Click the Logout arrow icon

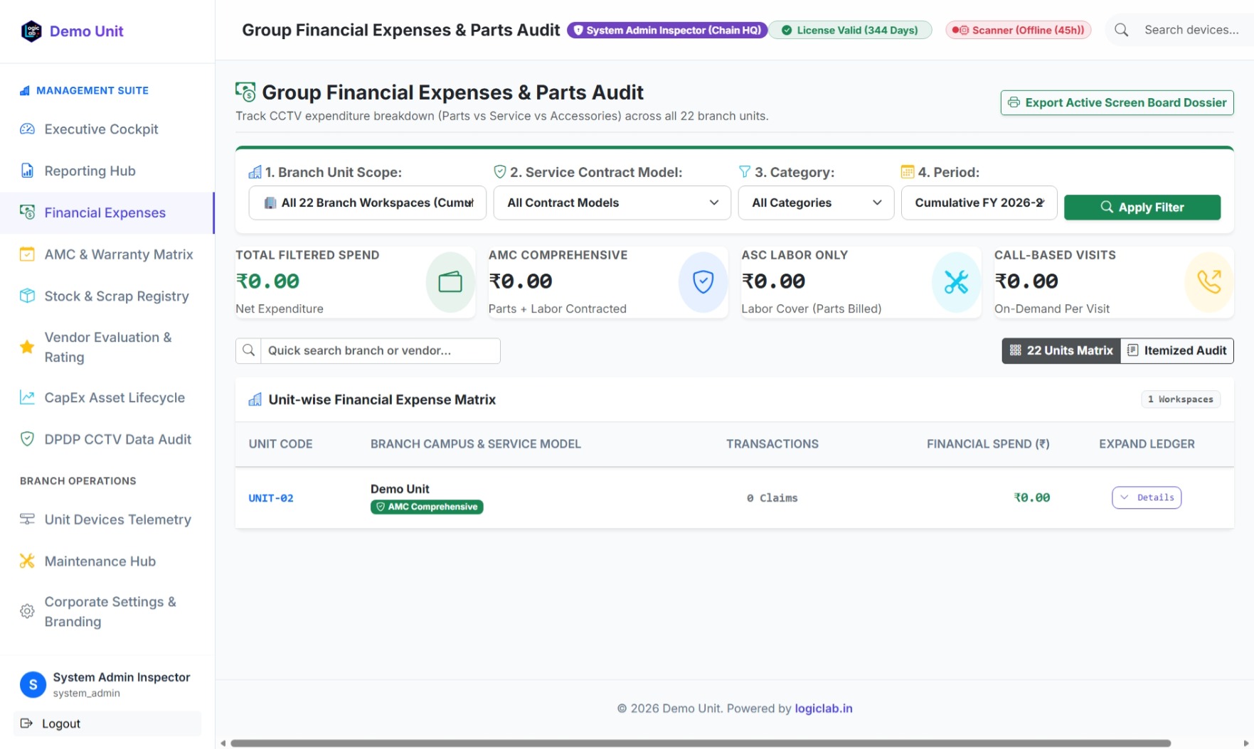click(27, 723)
